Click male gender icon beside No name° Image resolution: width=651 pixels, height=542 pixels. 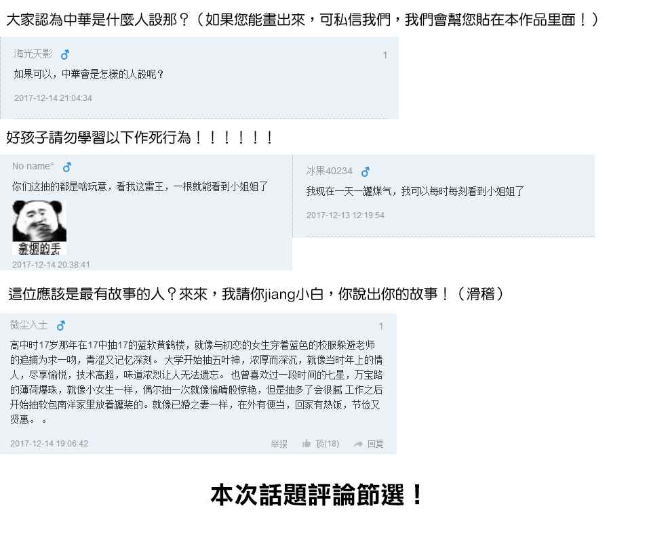click(x=67, y=167)
